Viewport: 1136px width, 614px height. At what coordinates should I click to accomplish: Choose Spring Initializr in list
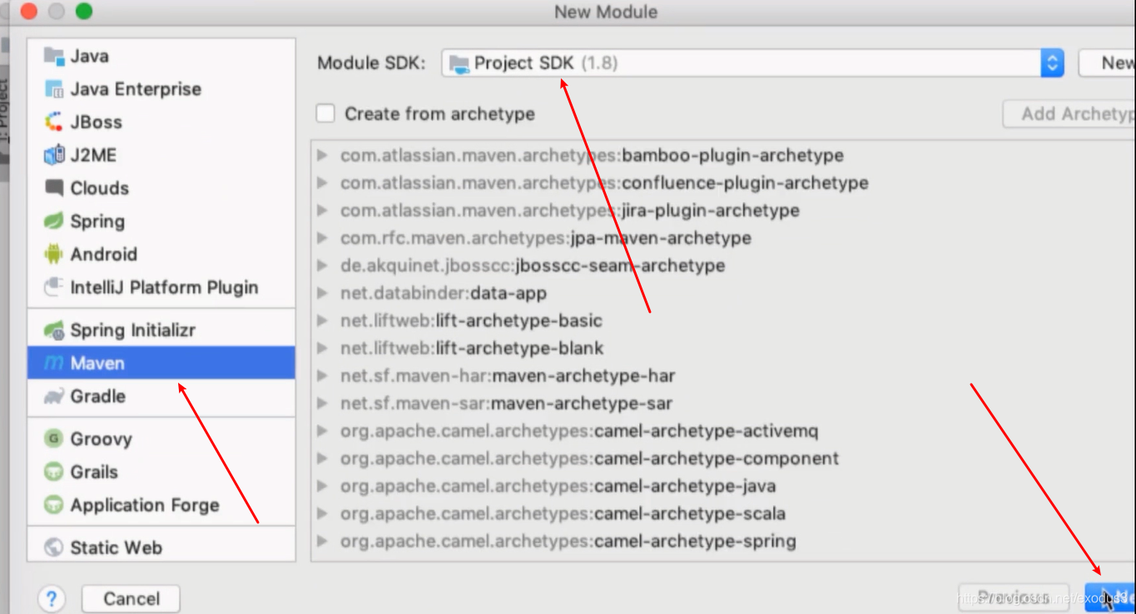161,330
